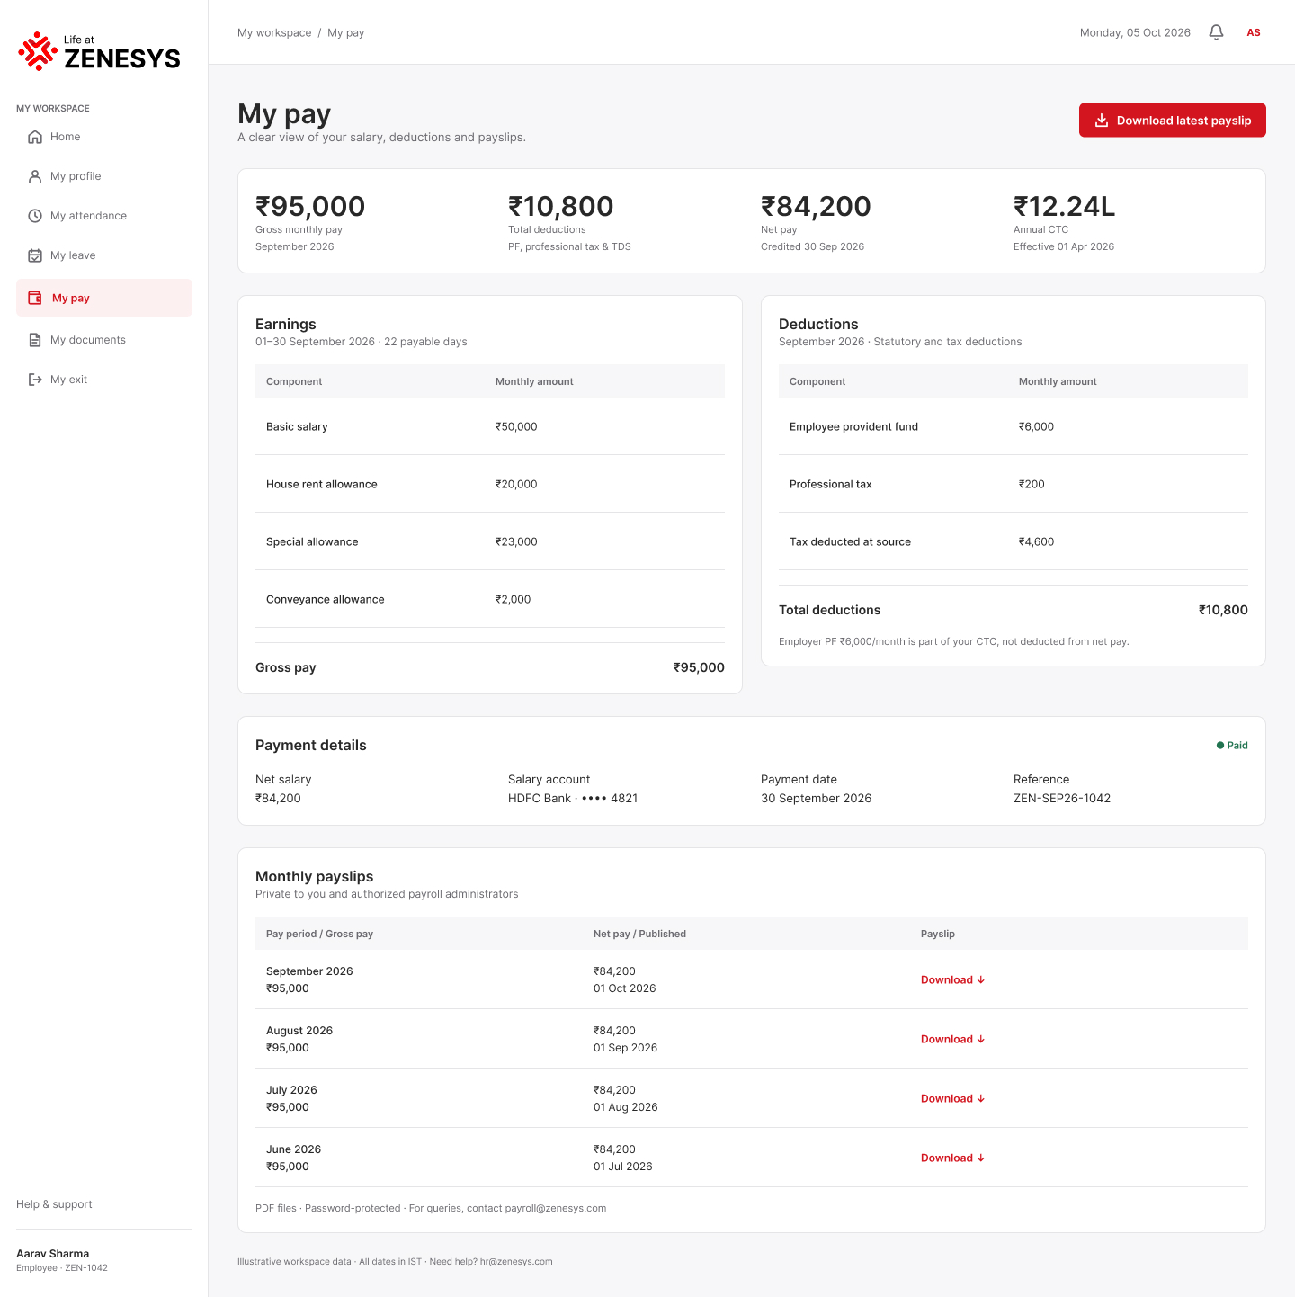Click the Aarav Sharma user name
The height and width of the screenshot is (1297, 1295).
(x=52, y=1254)
